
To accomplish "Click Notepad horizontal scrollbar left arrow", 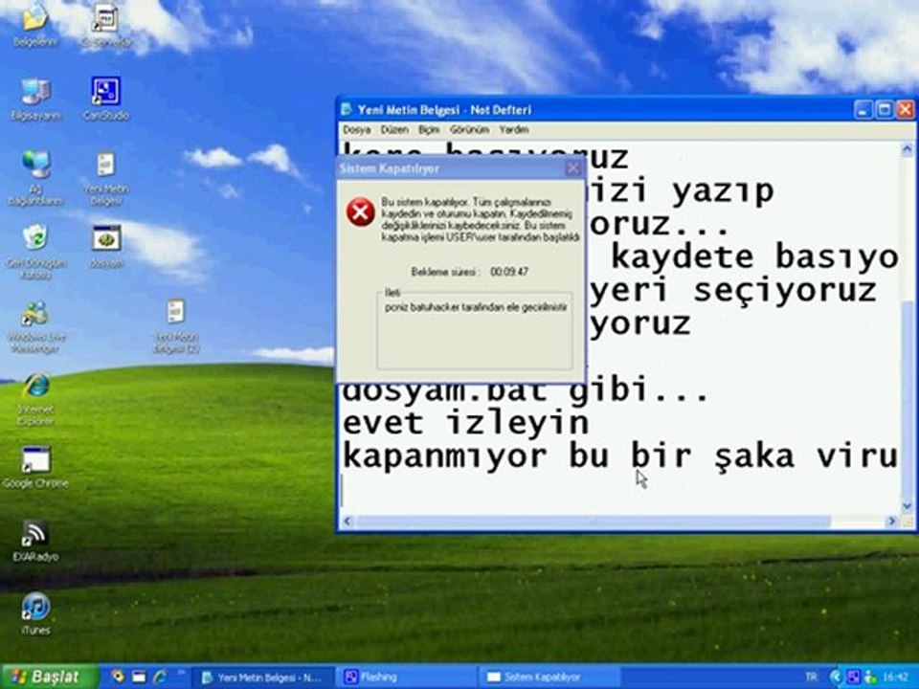I will [x=347, y=521].
